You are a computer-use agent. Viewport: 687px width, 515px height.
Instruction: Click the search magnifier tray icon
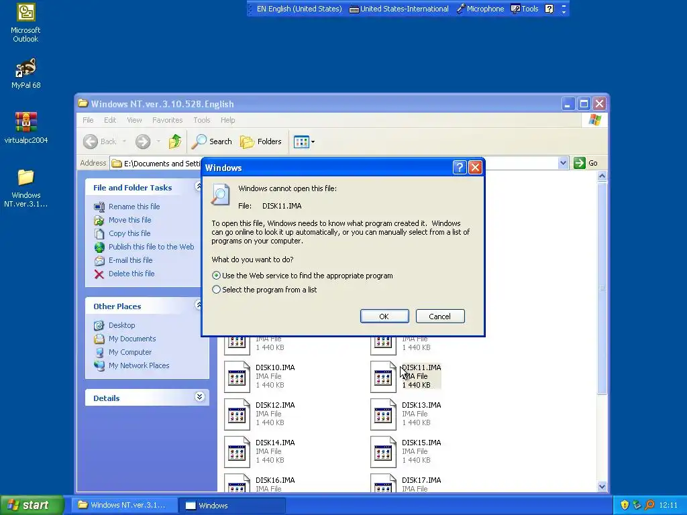[649, 505]
